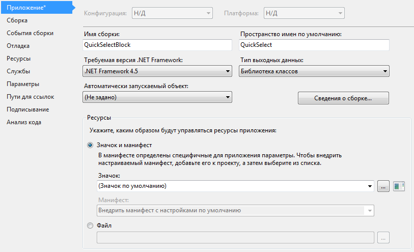Open the Подписывание tab
Viewport: 414px width, 252px height.
pyautogui.click(x=27, y=109)
